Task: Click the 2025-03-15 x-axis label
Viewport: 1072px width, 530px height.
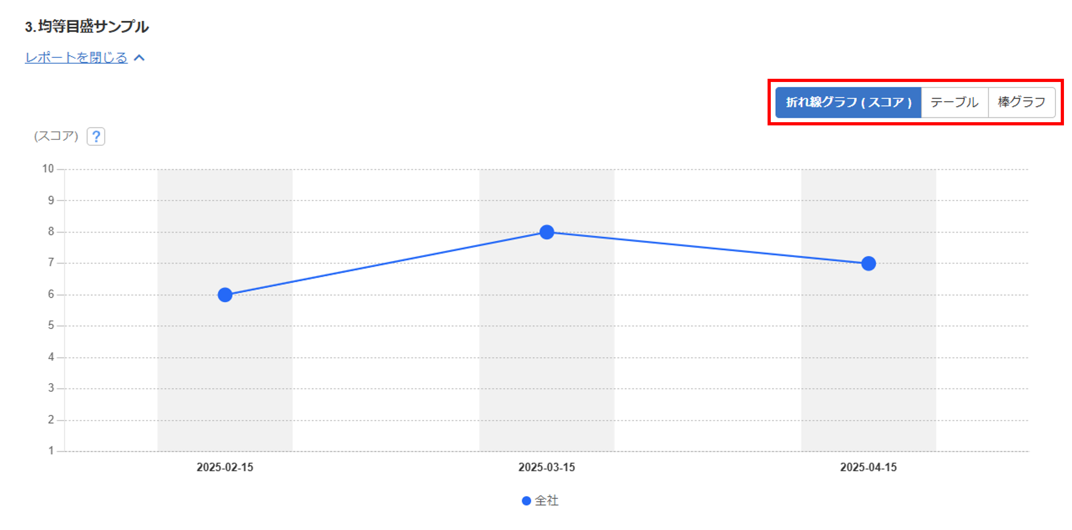Action: click(x=547, y=467)
